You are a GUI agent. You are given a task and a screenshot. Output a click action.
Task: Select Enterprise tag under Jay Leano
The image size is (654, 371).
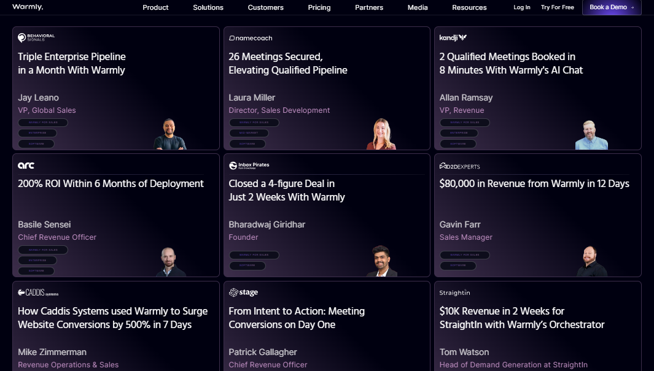pyautogui.click(x=37, y=133)
